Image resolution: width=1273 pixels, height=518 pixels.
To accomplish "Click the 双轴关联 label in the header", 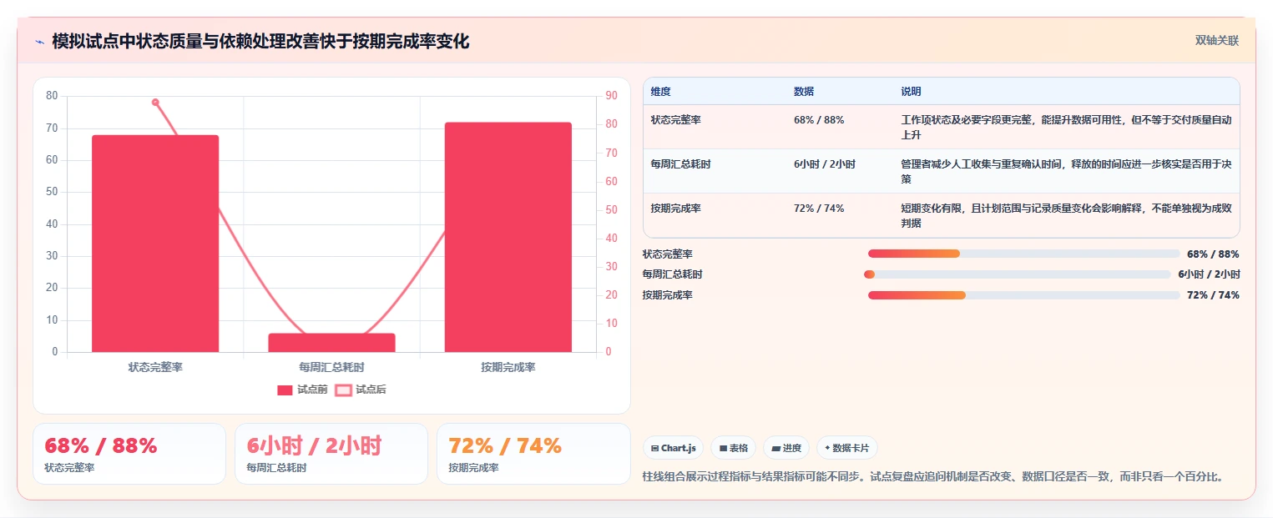I will click(x=1216, y=40).
